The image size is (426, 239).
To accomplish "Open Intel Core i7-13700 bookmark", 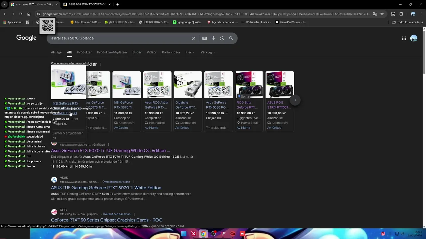I will (x=86, y=22).
